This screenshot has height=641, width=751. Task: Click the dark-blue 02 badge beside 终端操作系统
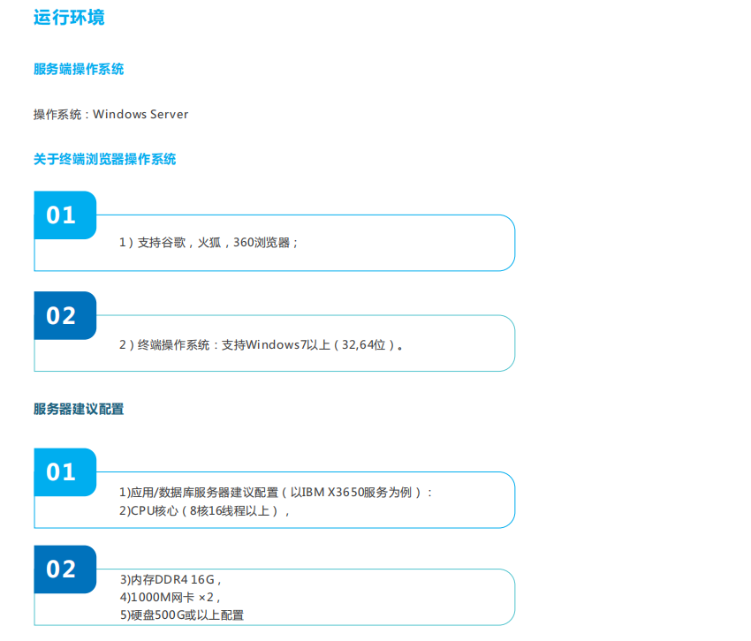pos(65,315)
